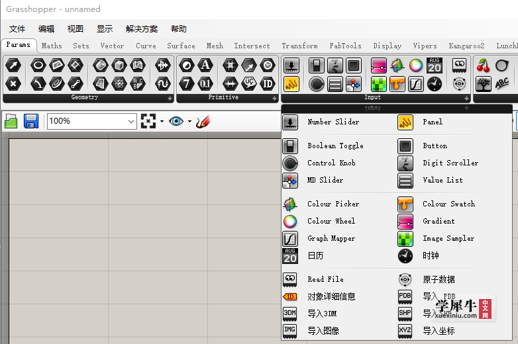Select the Circle parameter in Geometry panel

(38, 65)
